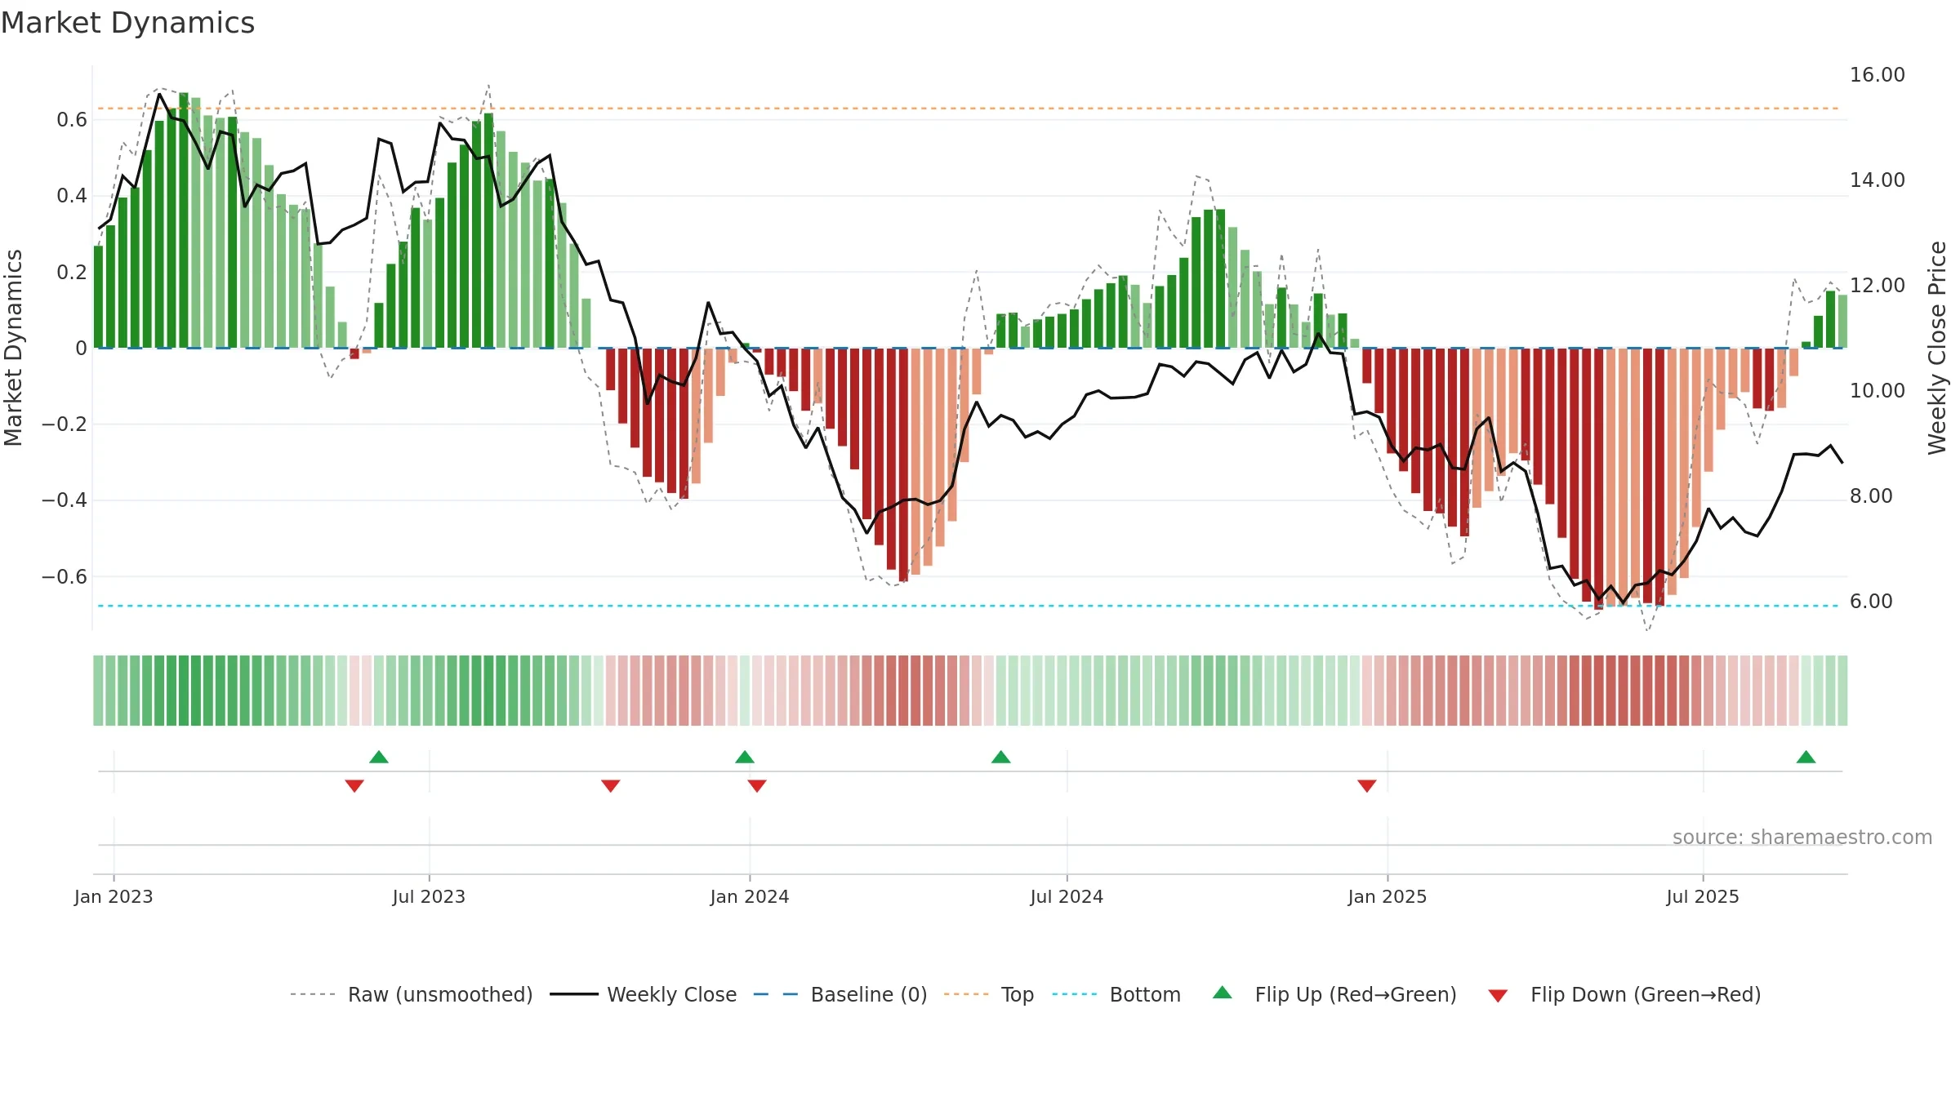Toggle the Weekly Close legend entry
The image size is (1960, 1102).
[643, 994]
